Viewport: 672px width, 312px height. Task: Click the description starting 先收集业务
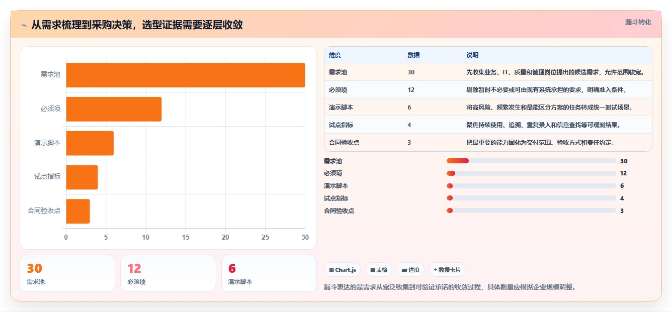tap(555, 72)
